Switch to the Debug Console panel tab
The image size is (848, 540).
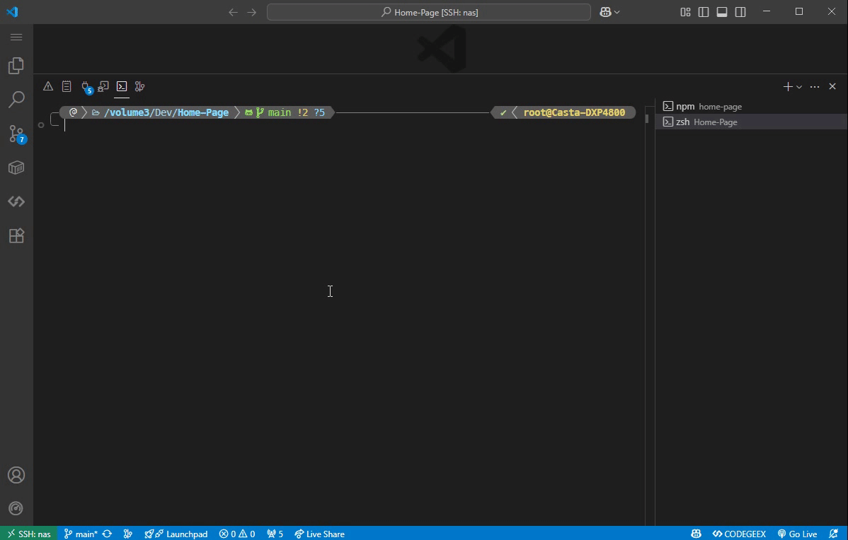pyautogui.click(x=103, y=86)
